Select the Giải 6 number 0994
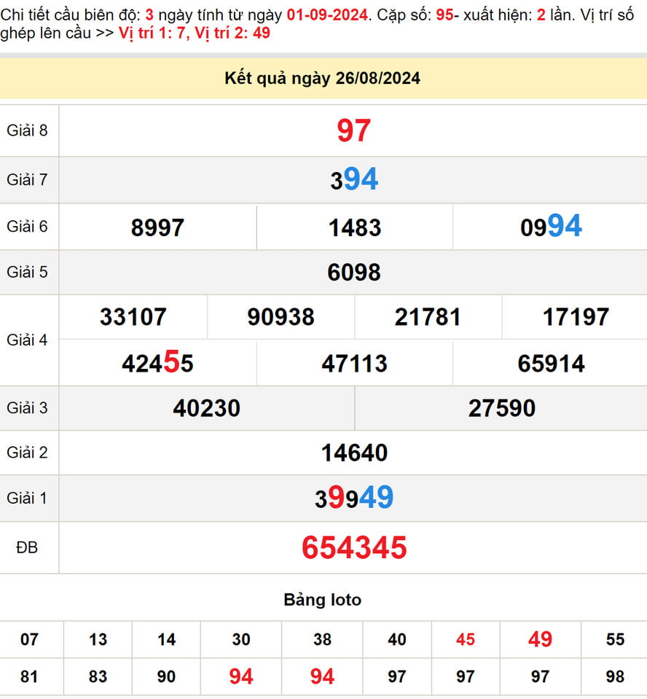 (551, 226)
